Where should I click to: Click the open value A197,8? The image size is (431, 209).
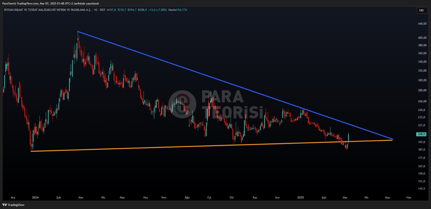click(x=111, y=10)
